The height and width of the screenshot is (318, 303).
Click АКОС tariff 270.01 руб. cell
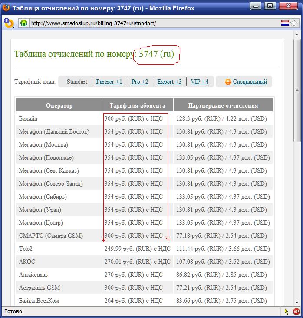(138, 262)
